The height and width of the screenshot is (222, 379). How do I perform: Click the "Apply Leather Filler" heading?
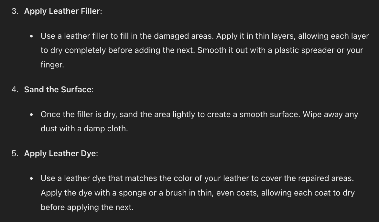62,11
